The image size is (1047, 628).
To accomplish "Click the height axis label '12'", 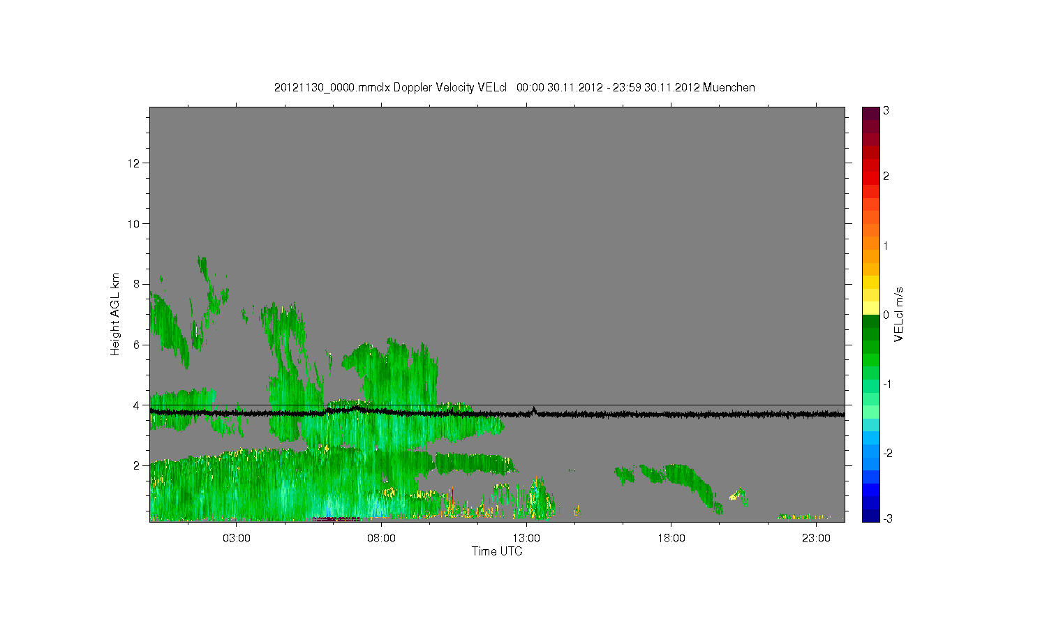I will 134,163.
